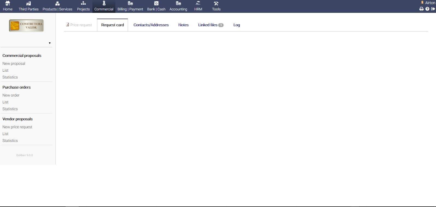Click the New proposal link
The width and height of the screenshot is (436, 207).
click(14, 63)
